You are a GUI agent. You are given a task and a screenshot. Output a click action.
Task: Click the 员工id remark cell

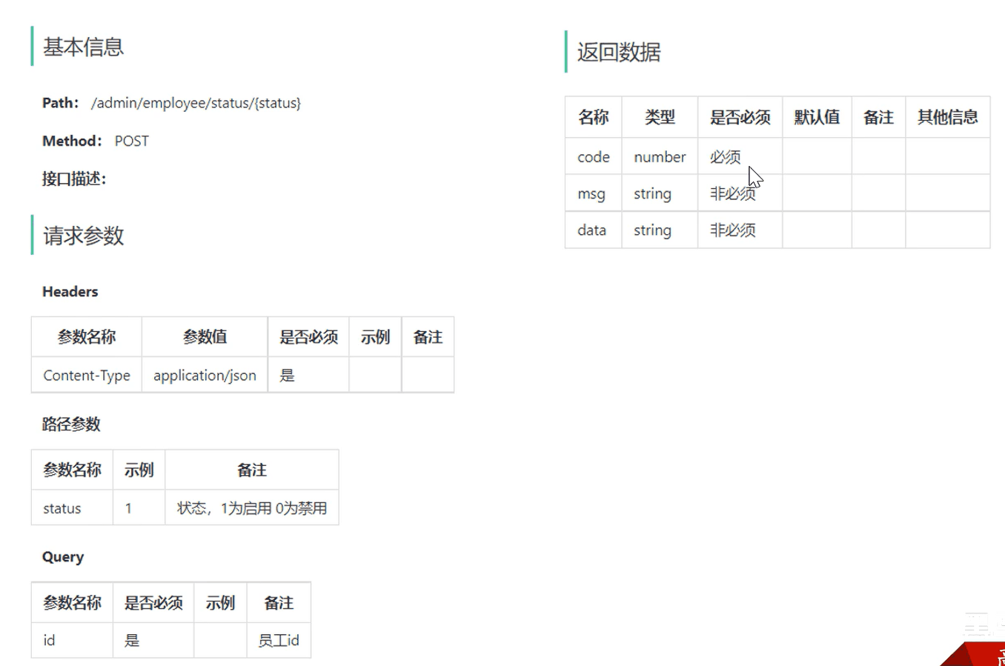point(279,640)
